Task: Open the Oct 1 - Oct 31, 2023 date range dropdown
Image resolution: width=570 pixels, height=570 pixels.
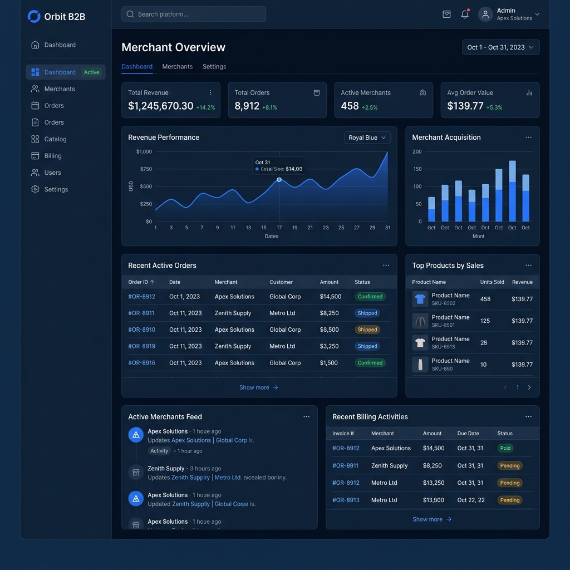Action: tap(500, 47)
